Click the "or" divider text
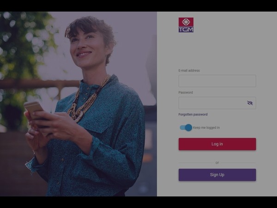This screenshot has width=277, height=208. (217, 163)
